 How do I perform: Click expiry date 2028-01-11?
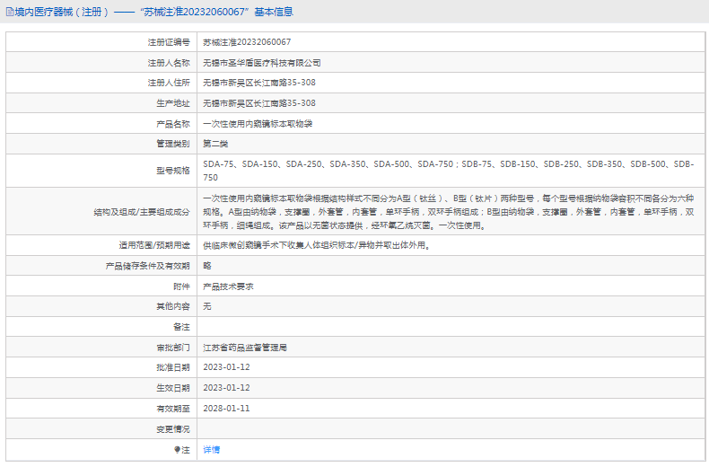point(226,409)
